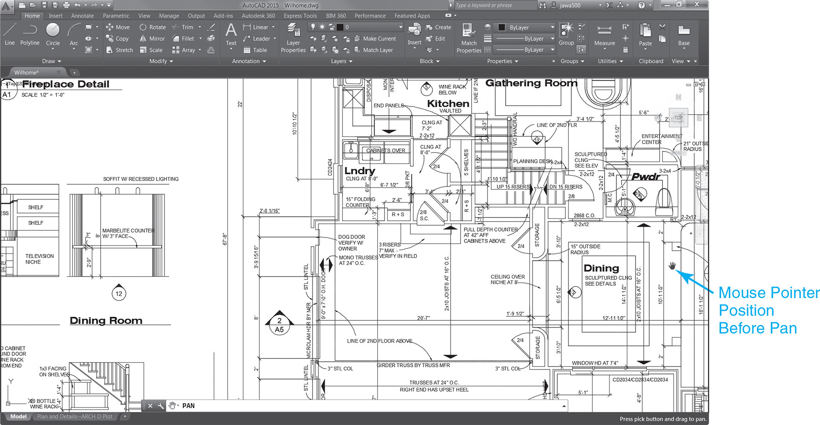This screenshot has height=425, width=820.
Task: Insert a Table from Annotation
Action: 255,50
